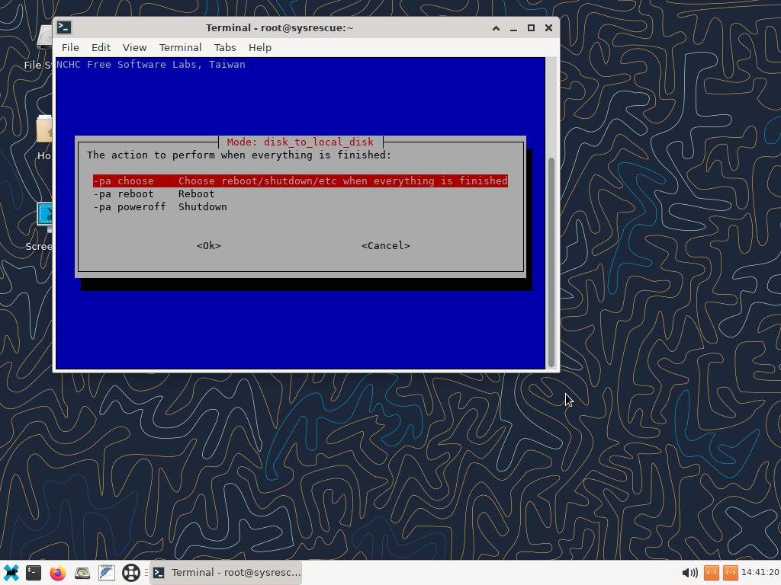781x585 pixels.
Task: Click the first orange network icon
Action: coord(711,572)
